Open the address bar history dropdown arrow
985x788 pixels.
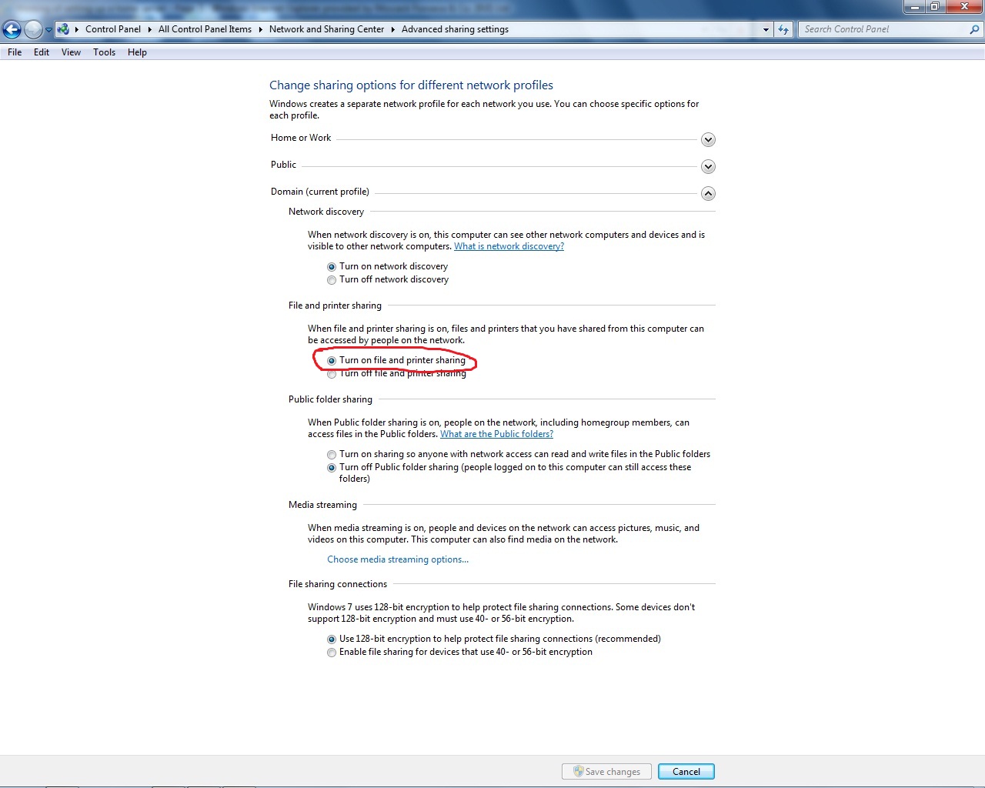click(x=766, y=29)
